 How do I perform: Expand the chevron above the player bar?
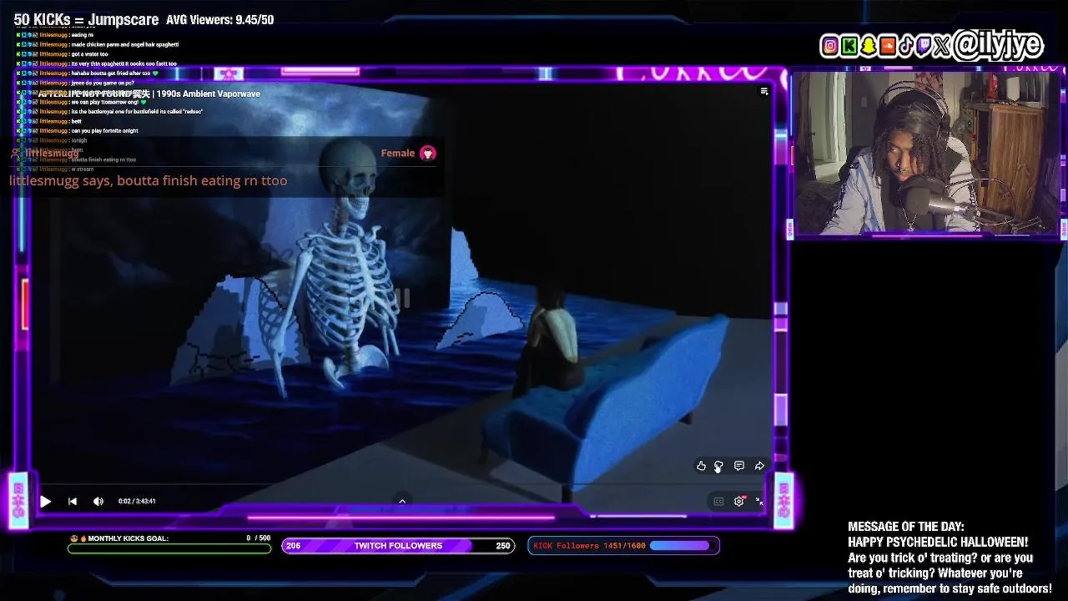402,501
